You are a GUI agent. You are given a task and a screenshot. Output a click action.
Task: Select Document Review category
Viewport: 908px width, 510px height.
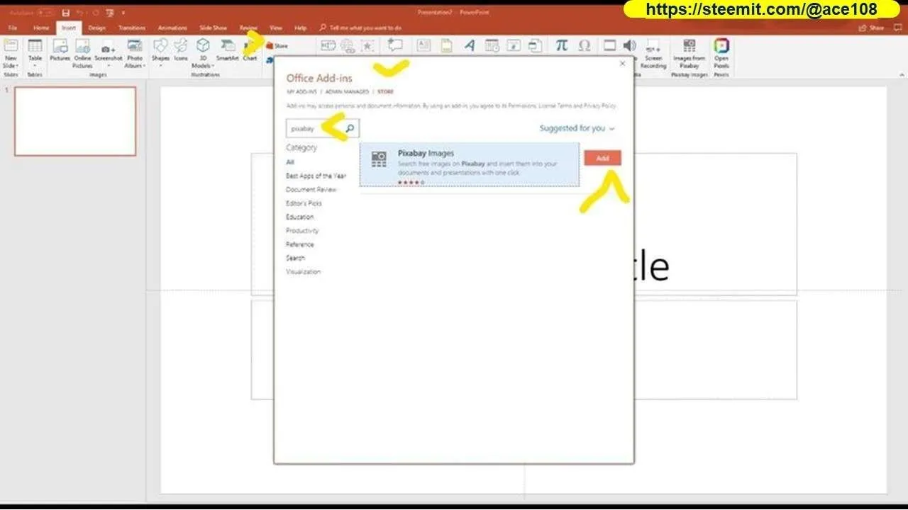coord(311,190)
